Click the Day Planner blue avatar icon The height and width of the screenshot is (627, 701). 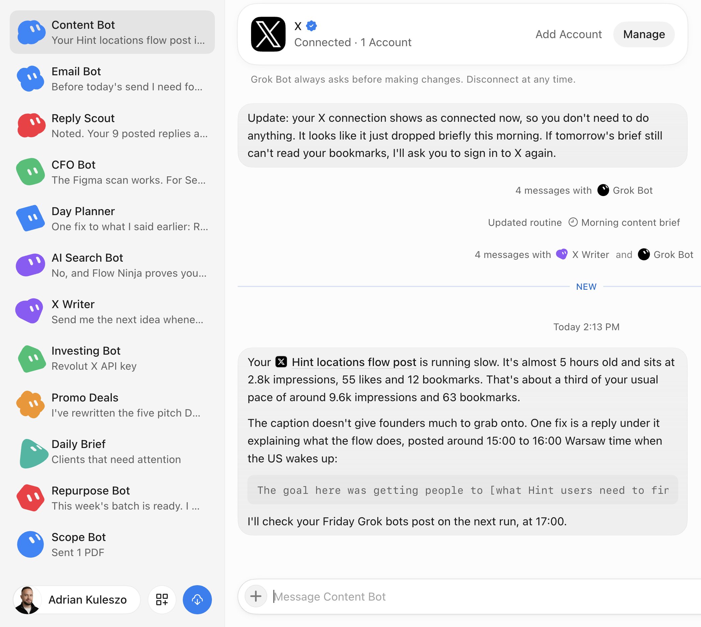(x=31, y=218)
